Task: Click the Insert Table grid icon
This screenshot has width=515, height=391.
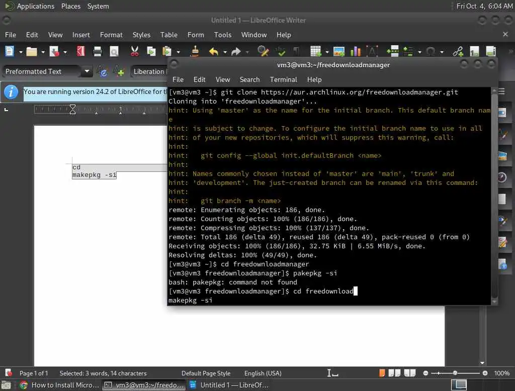Action: (316, 52)
